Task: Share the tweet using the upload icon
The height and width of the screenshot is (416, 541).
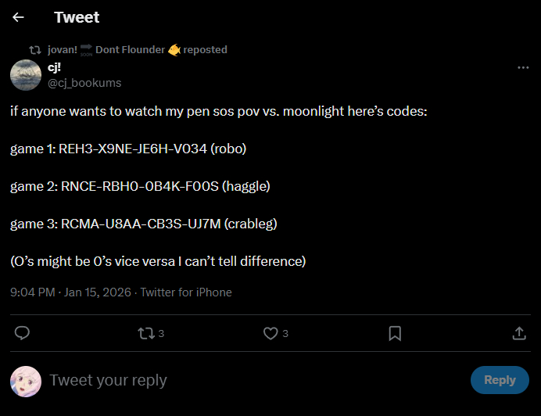Action: [x=518, y=333]
